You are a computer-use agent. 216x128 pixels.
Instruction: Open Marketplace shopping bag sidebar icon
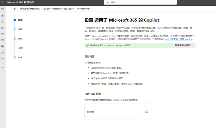click(2, 40)
